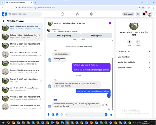Go back using Marketplace back arrow
The width and height of the screenshot is (156, 125).
click(x=4, y=21)
